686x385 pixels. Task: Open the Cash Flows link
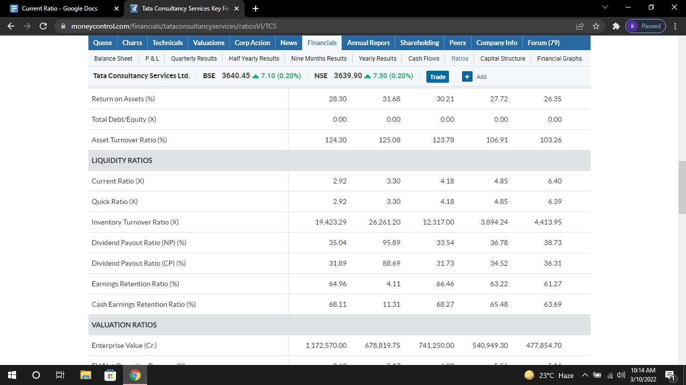(x=424, y=59)
